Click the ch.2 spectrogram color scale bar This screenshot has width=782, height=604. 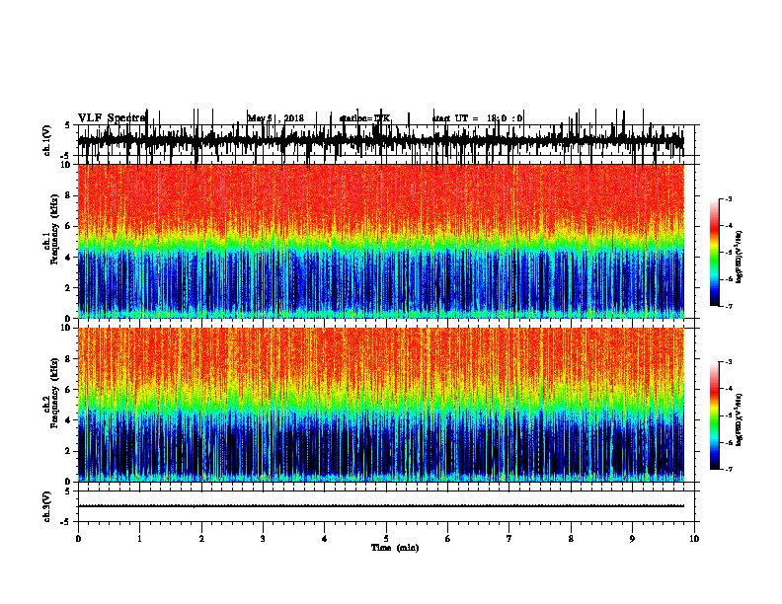point(714,415)
